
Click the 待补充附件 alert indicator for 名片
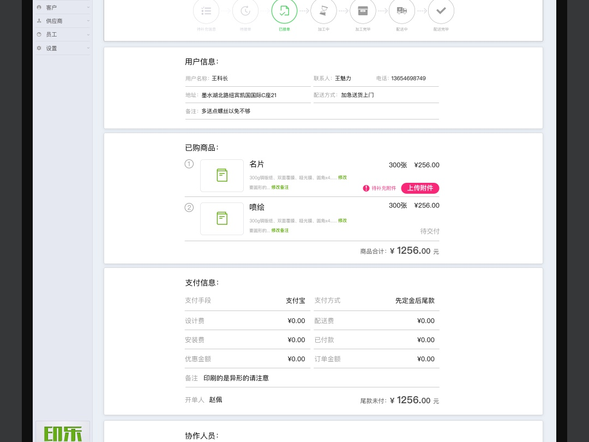(x=380, y=188)
